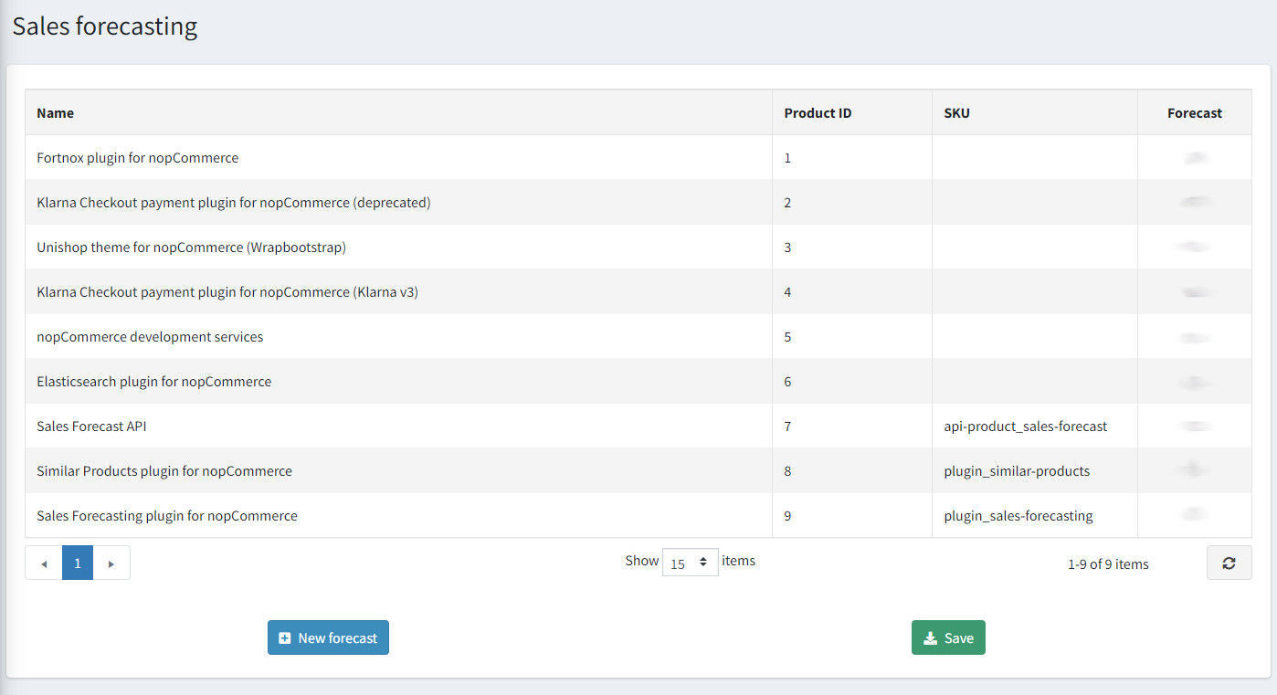
Task: Click the SKU plugin_sales-forecasting
Action: click(1018, 516)
